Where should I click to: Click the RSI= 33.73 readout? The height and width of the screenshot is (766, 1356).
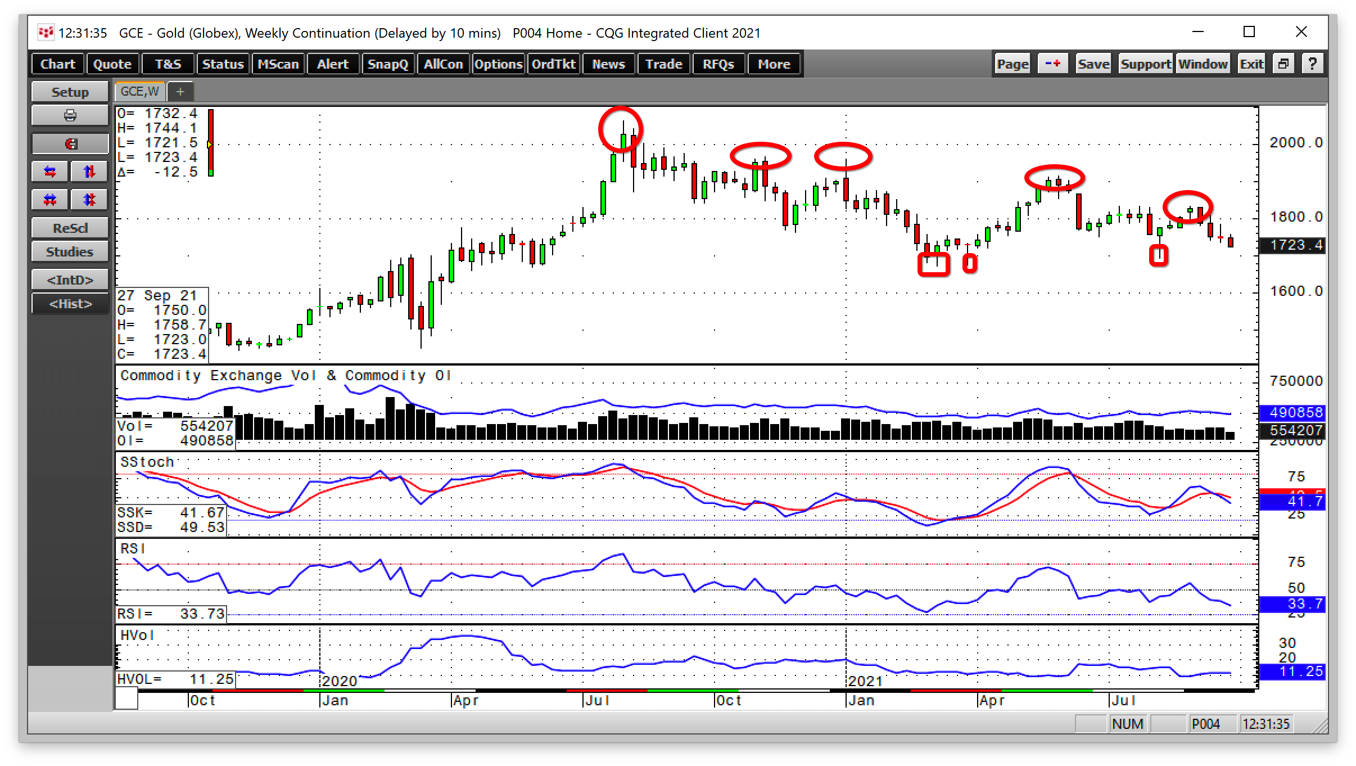171,614
